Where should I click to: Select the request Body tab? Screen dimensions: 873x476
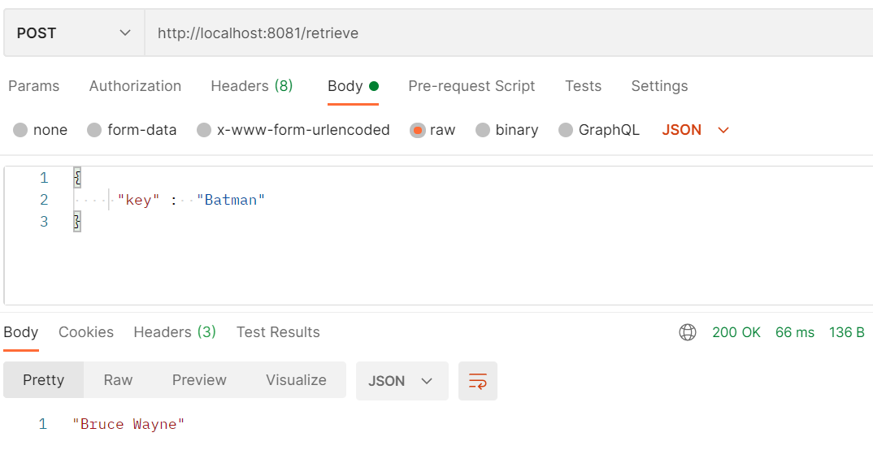[x=353, y=86]
